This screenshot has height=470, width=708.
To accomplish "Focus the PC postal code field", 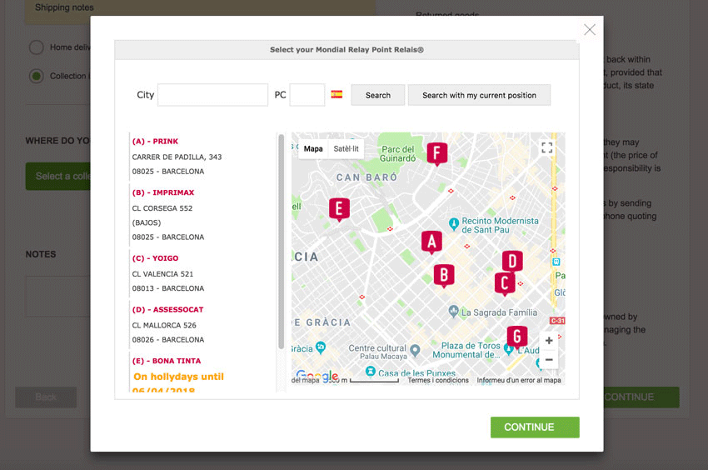I will (307, 95).
